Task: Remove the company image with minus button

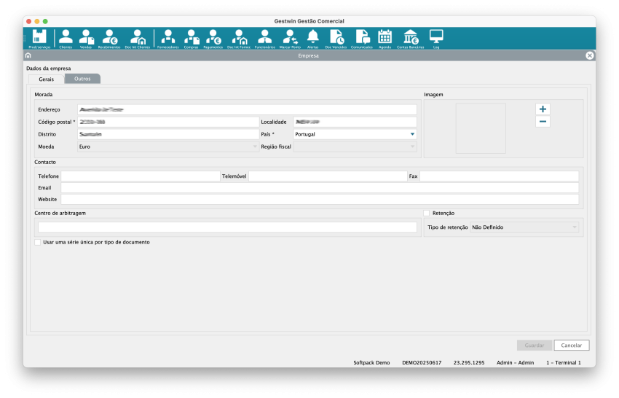Action: pyautogui.click(x=543, y=121)
